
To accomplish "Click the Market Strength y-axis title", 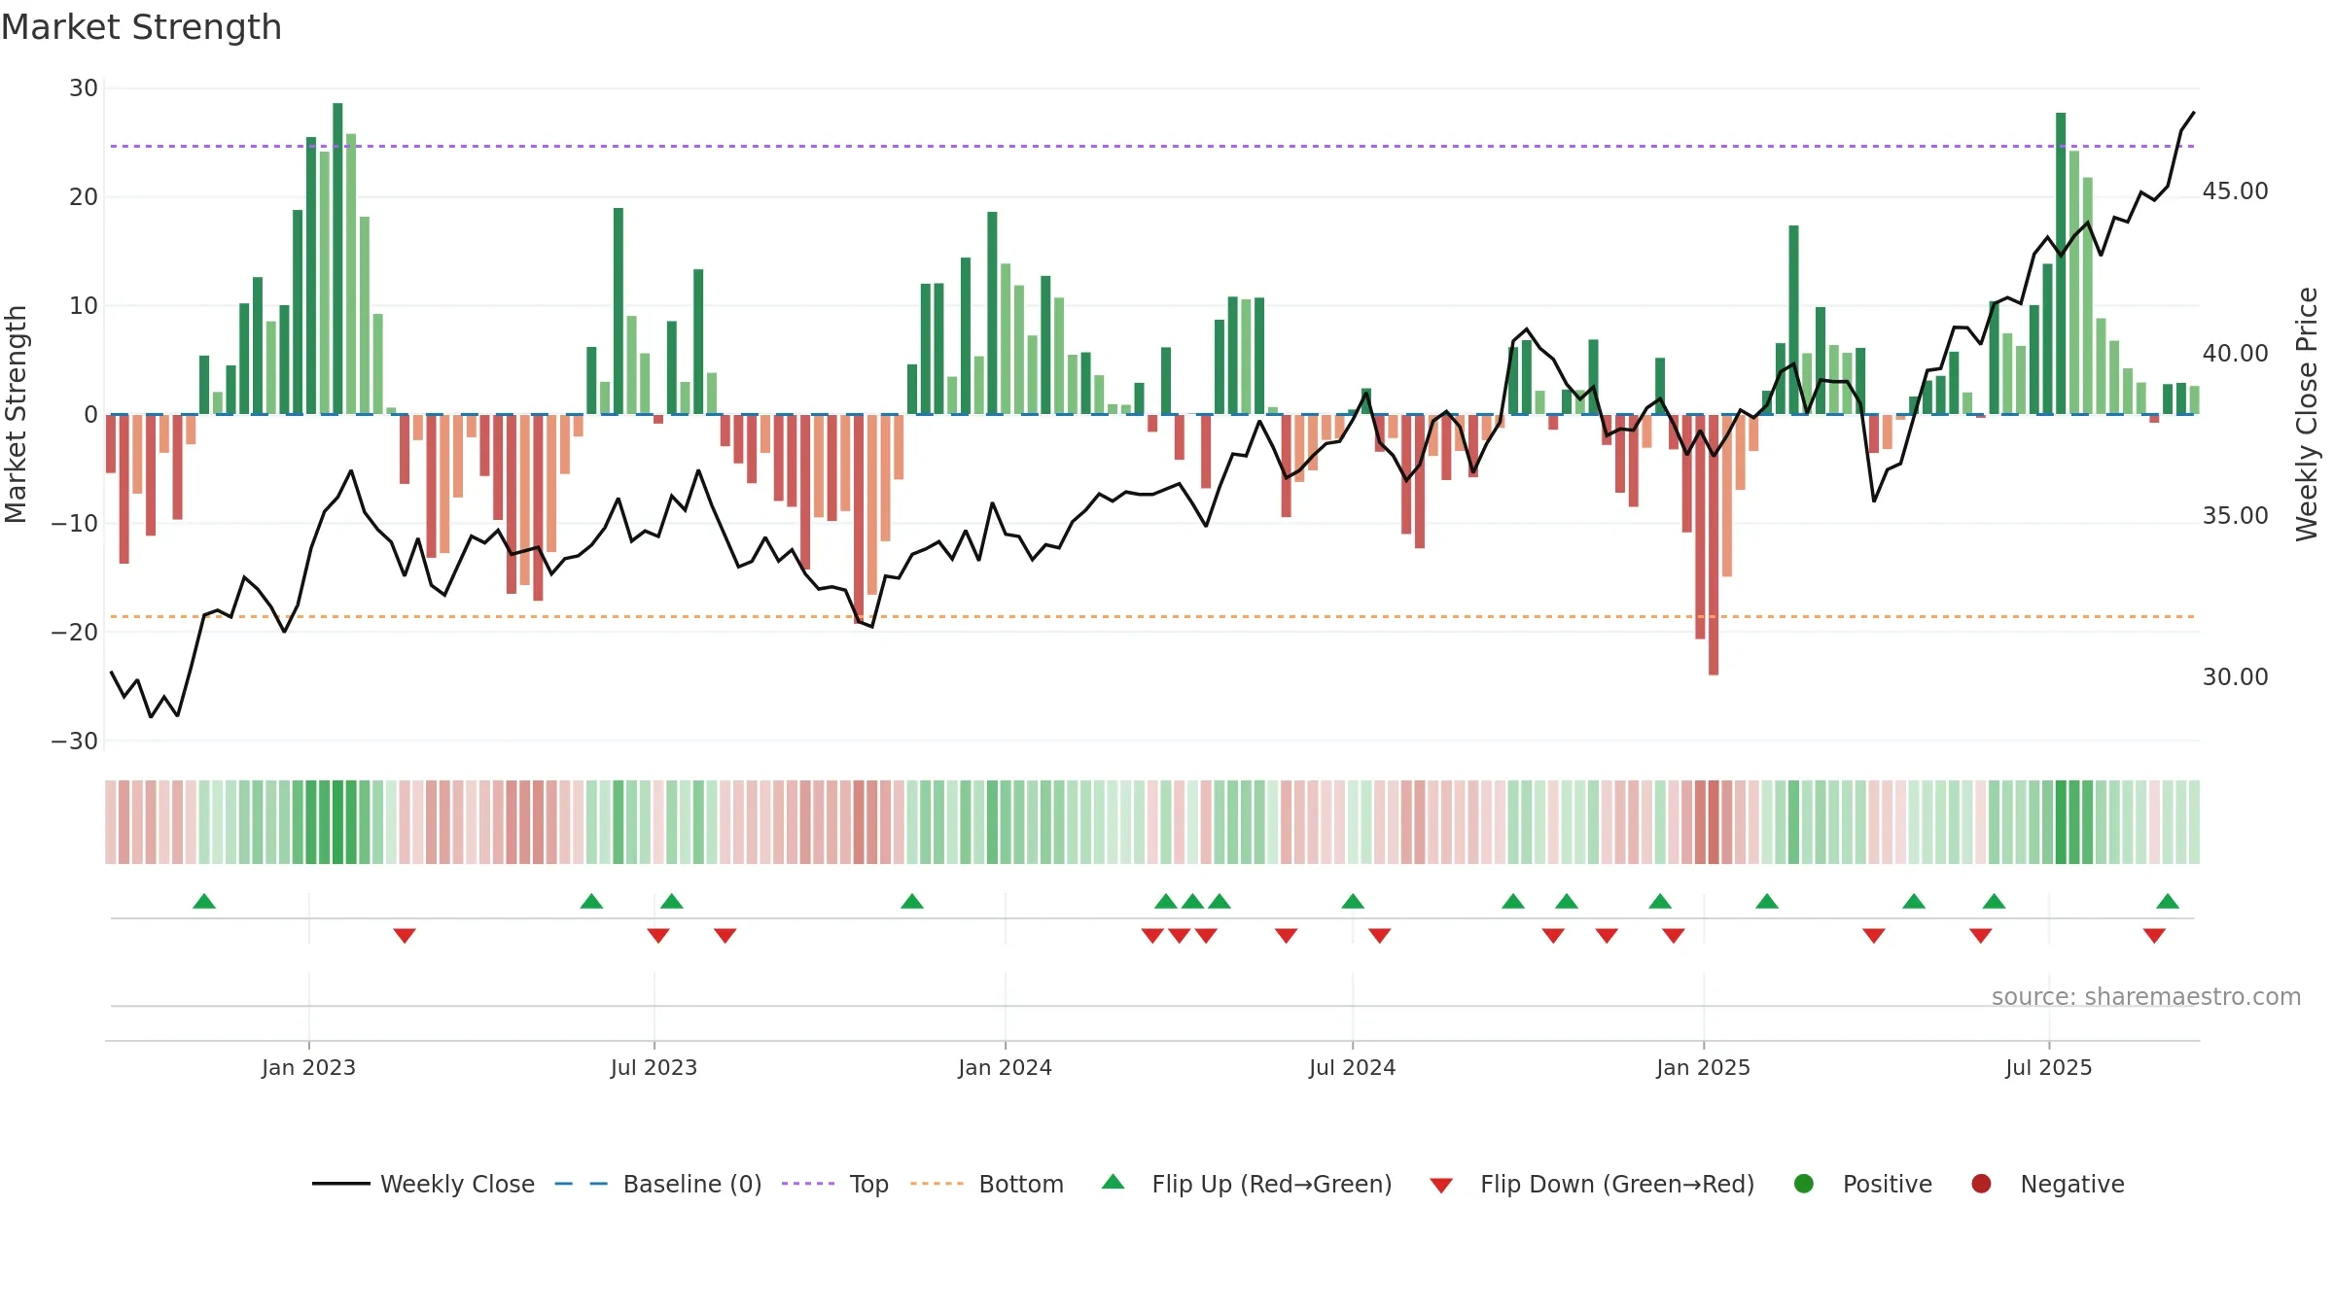I will pos(16,414).
